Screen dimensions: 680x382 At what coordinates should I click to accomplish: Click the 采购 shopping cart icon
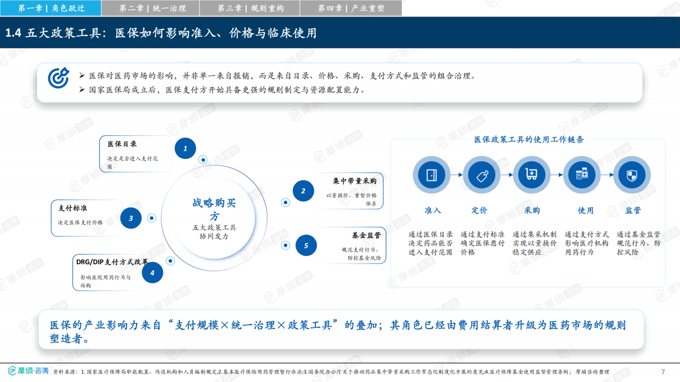[x=531, y=175]
